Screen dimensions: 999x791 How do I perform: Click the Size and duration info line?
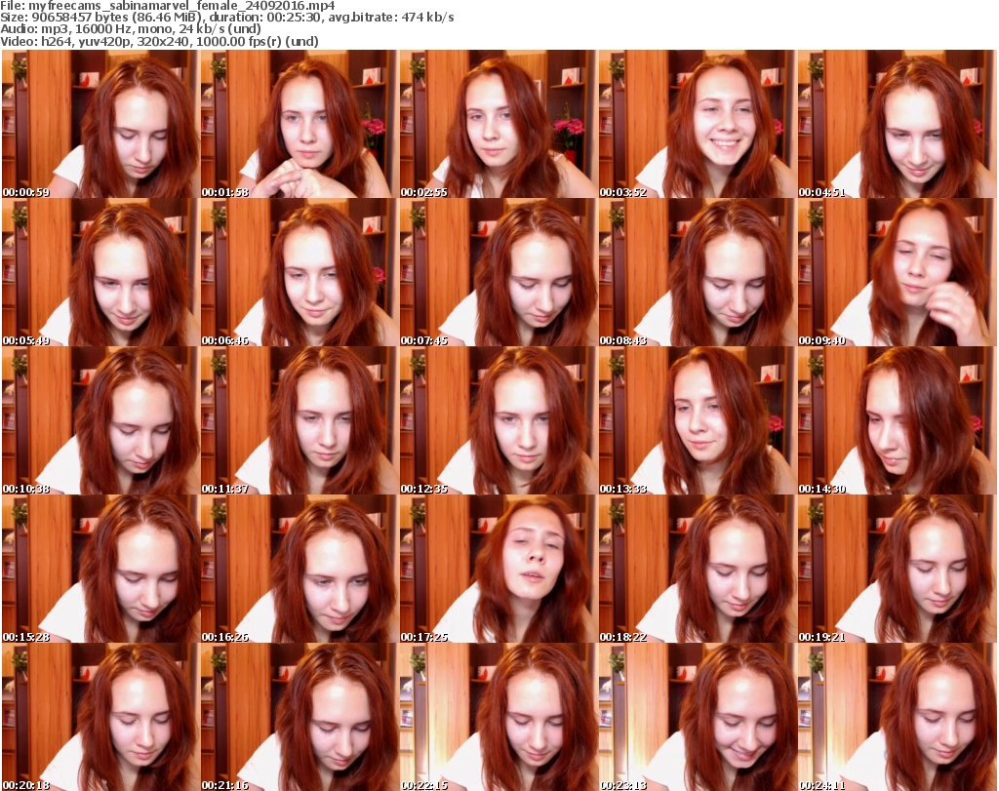pyautogui.click(x=227, y=18)
